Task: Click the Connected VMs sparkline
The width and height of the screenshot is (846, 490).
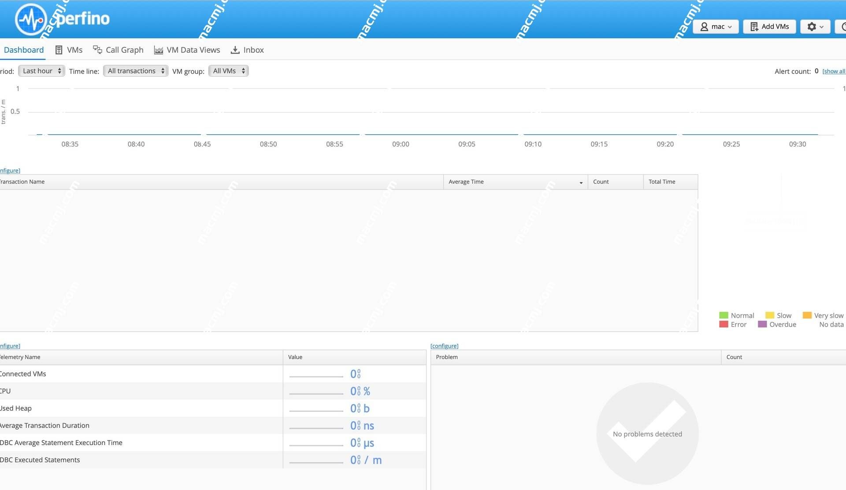Action: 316,376
